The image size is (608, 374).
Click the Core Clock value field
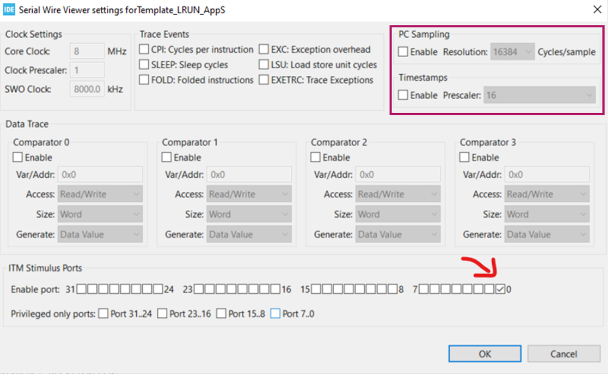tap(86, 51)
